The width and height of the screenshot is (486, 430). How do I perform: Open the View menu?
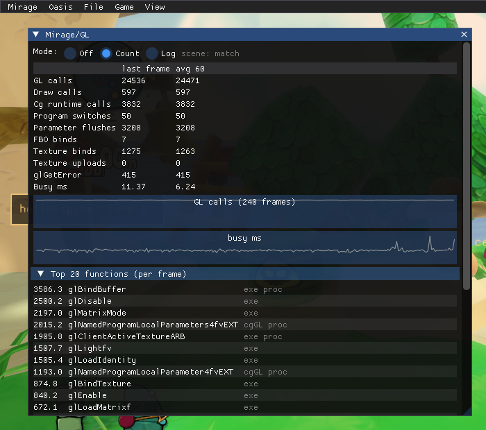point(155,7)
